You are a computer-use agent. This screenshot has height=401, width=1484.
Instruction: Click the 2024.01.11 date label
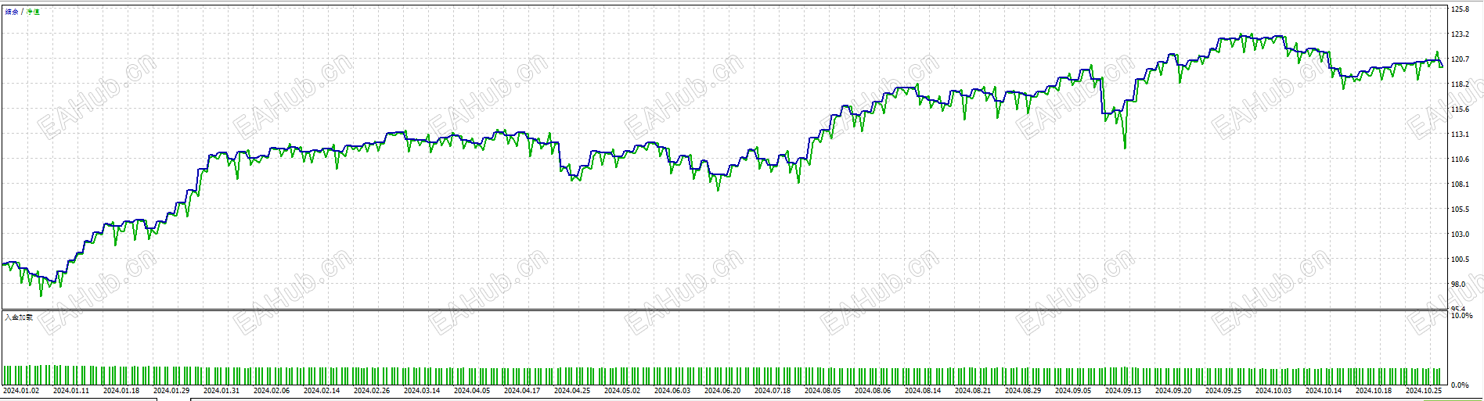[71, 391]
